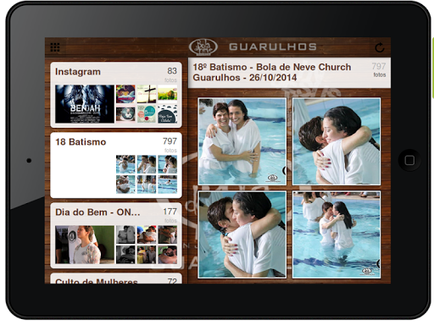Tap the refresh arrow icon
Screen dimensions: 434x325
pos(380,47)
